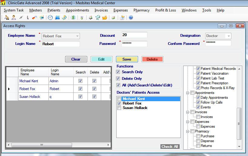The height and width of the screenshot is (156, 248).
Task: Open the Designation dropdown
Action: pos(229,36)
